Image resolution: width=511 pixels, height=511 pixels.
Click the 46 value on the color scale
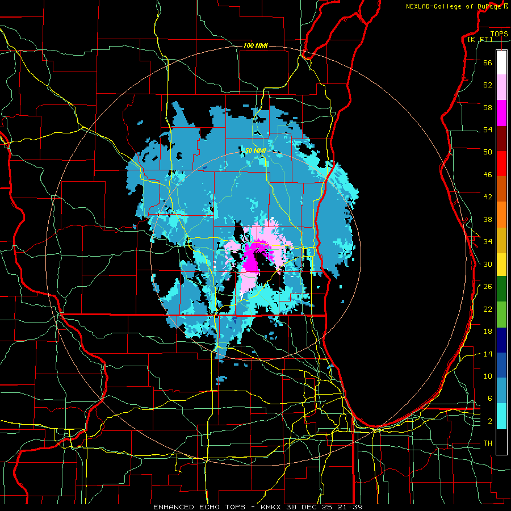[488, 175]
